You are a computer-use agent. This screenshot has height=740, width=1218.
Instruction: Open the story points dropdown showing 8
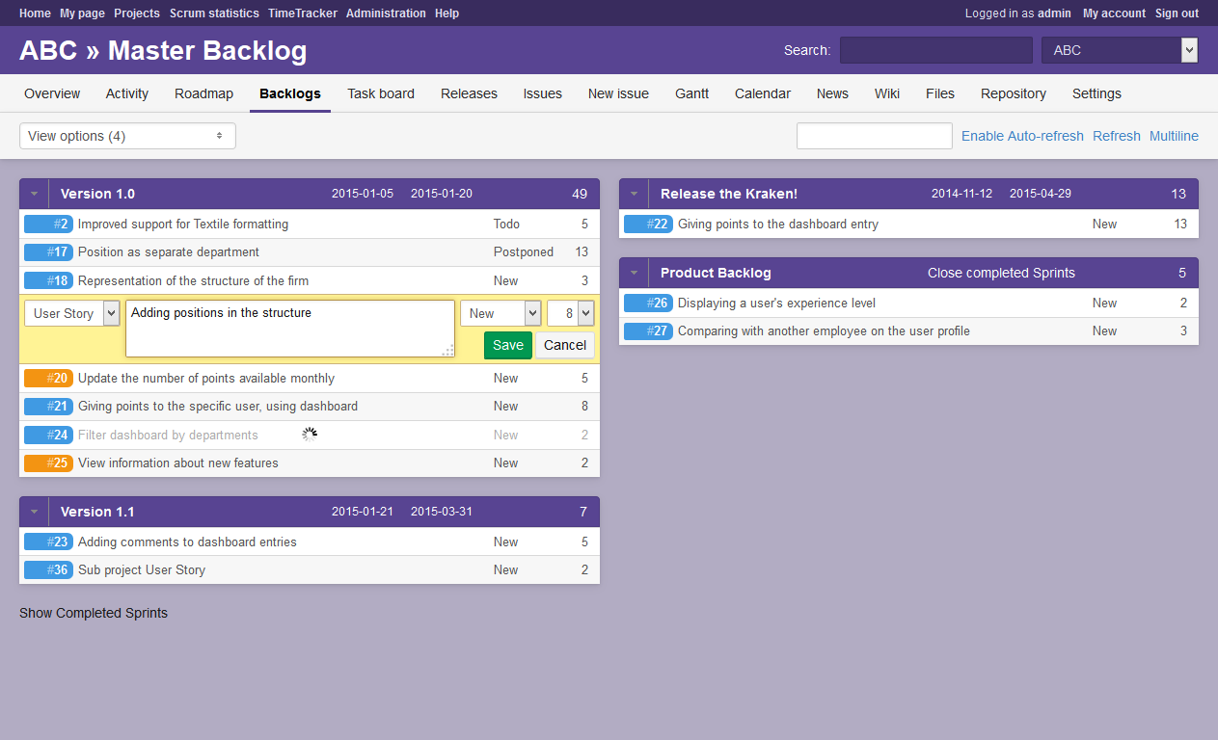click(x=570, y=313)
